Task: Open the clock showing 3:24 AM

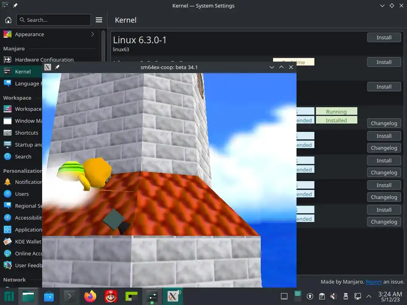Action: 390,296
